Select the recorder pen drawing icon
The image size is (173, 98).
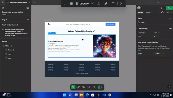[x=106, y=4]
